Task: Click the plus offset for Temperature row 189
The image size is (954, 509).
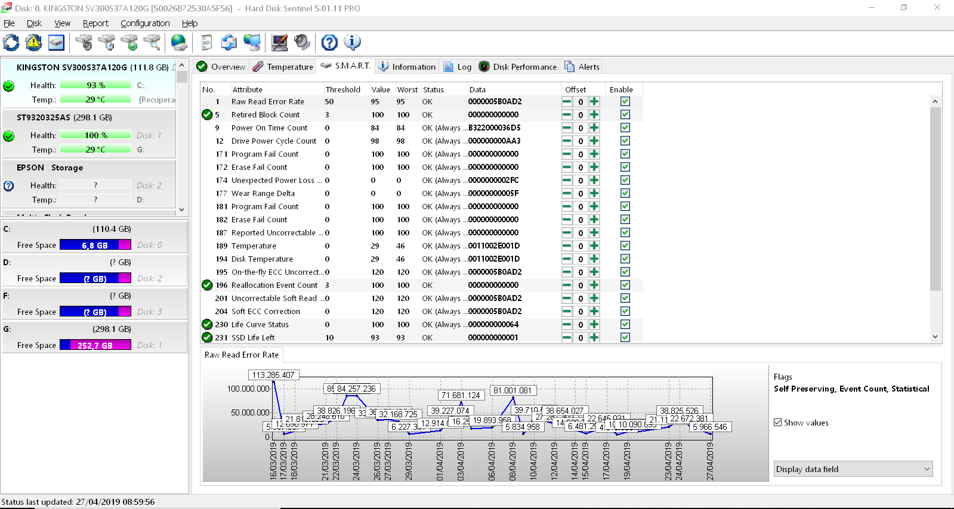Action: point(594,246)
